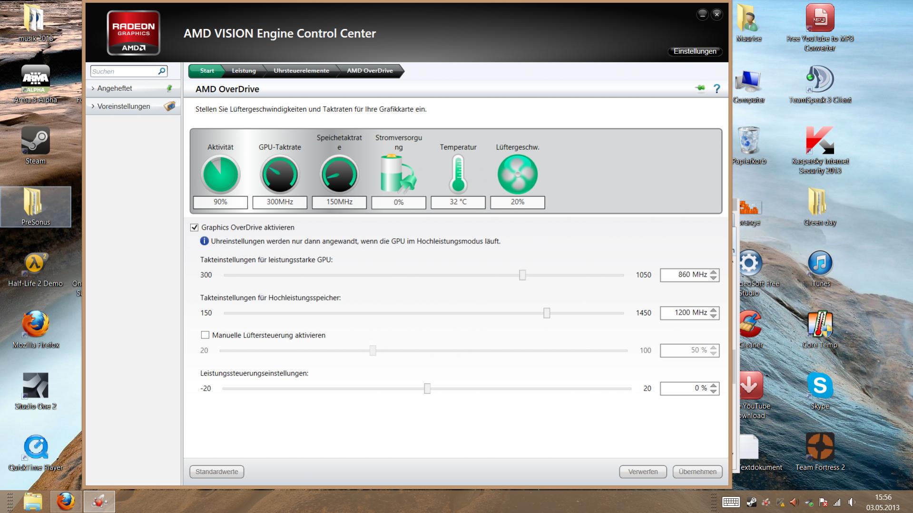The image size is (913, 513).
Task: Click the Stromversorgung battery icon
Action: tap(398, 174)
